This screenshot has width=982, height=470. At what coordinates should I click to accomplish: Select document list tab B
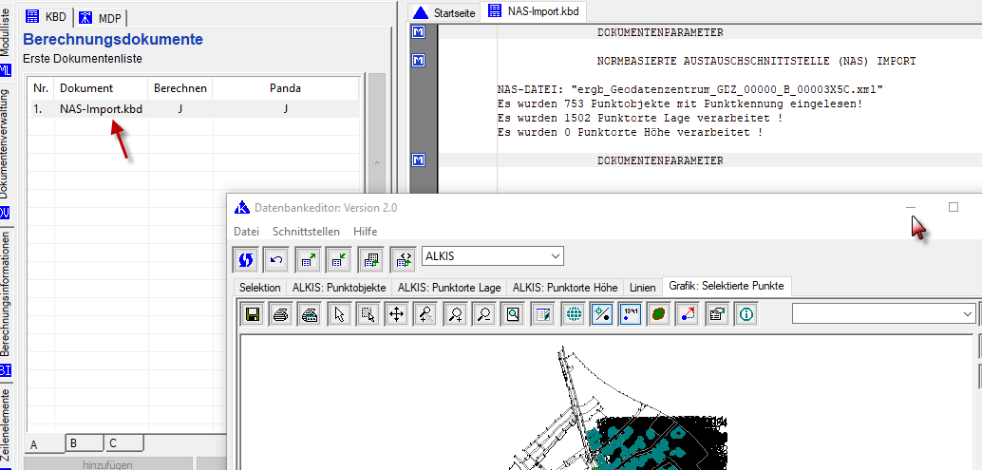pyautogui.click(x=85, y=443)
